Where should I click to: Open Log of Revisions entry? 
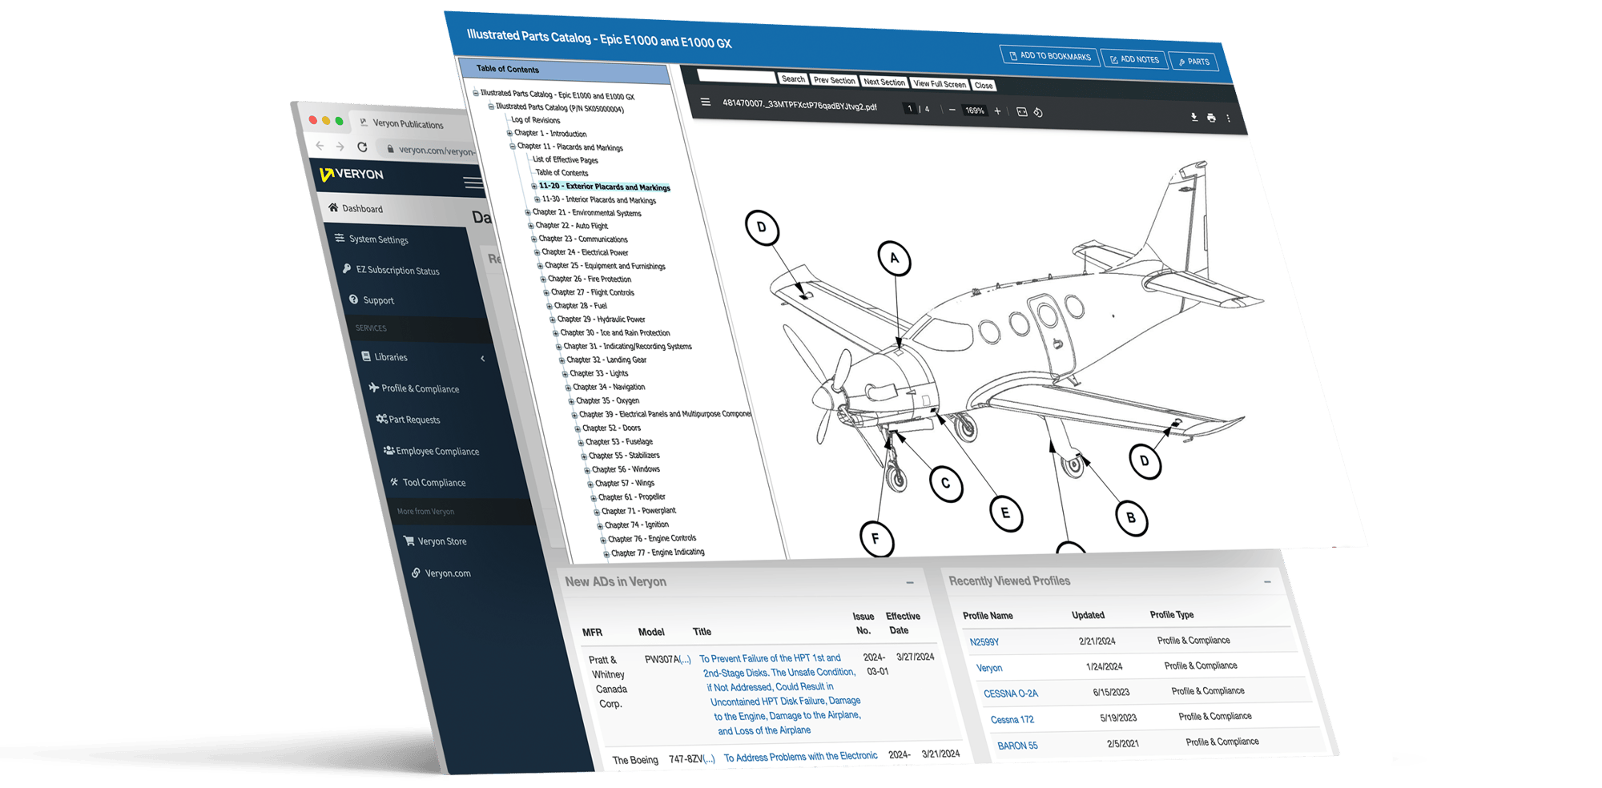[x=535, y=120]
